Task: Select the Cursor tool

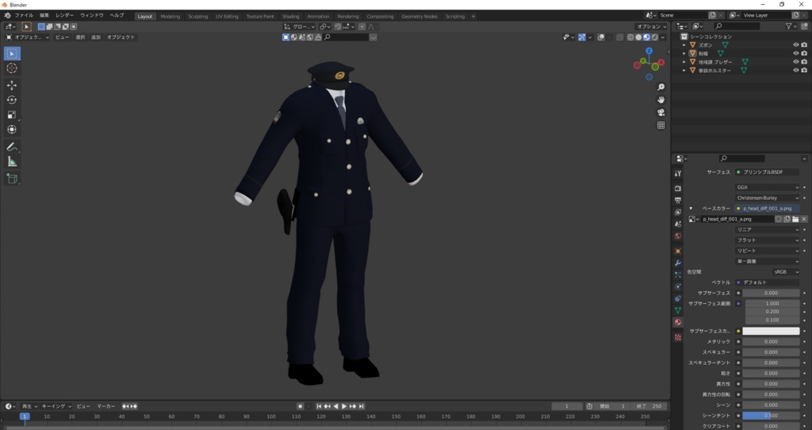Action: (x=12, y=68)
